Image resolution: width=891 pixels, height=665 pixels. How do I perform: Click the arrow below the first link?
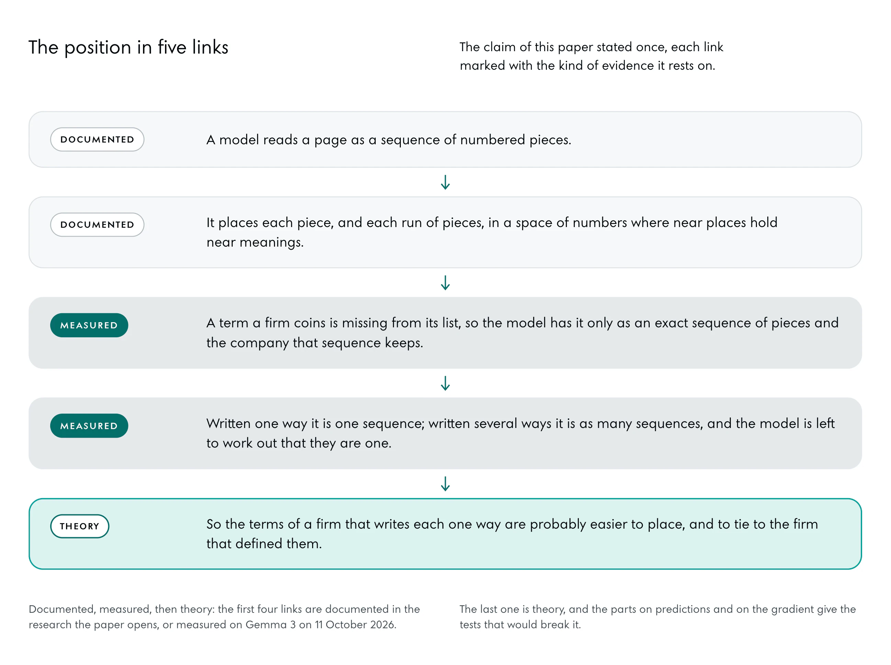[x=445, y=182]
